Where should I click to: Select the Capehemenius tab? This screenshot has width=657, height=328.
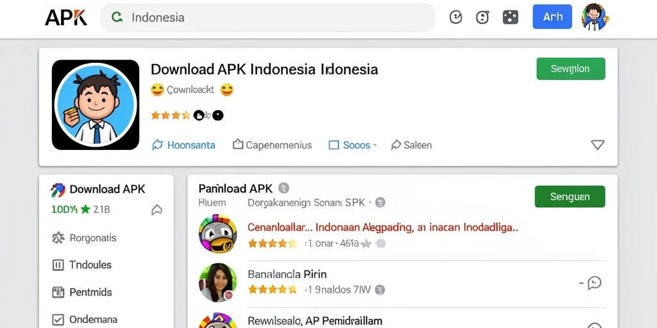tap(272, 145)
